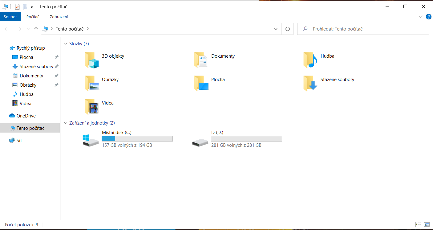
Task: Click the window system icon in title bar
Action: pos(6,7)
